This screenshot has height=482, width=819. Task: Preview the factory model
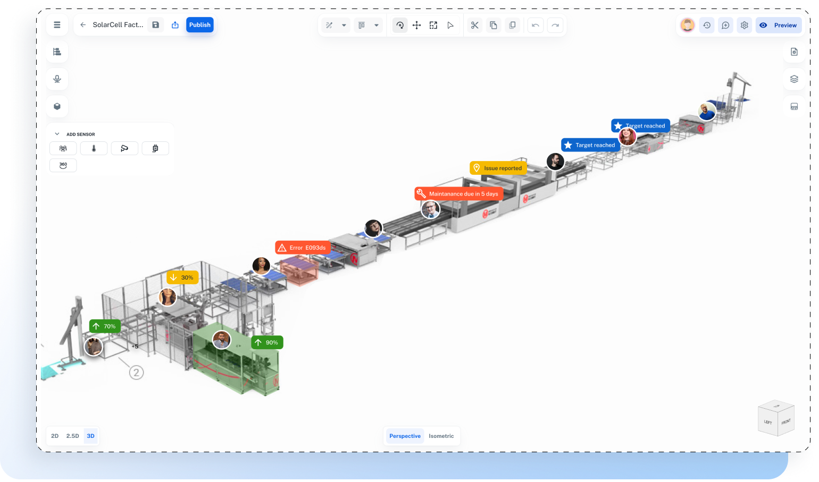click(779, 25)
